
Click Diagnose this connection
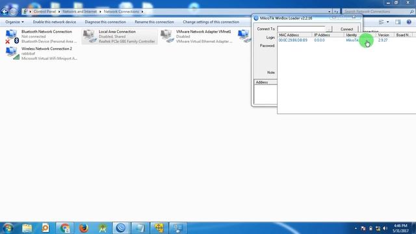[x=105, y=22]
